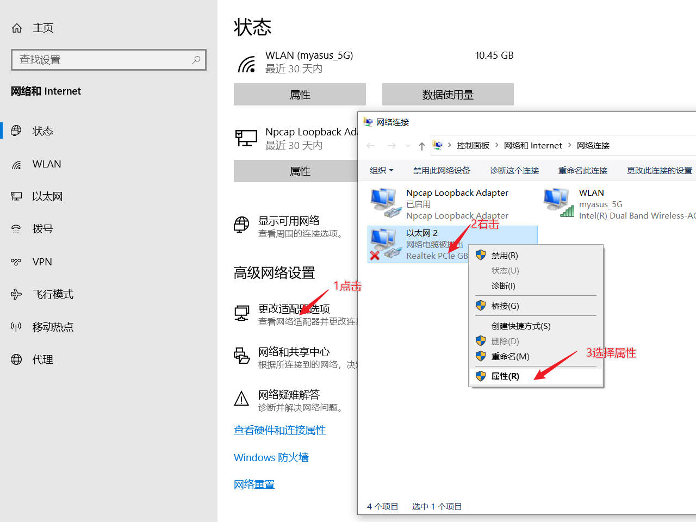Select 禁用(B) in the context menu
This screenshot has width=696, height=522.
pyautogui.click(x=505, y=254)
